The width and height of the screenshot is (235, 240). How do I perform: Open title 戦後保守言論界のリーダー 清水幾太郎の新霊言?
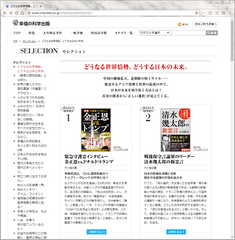tap(169, 159)
